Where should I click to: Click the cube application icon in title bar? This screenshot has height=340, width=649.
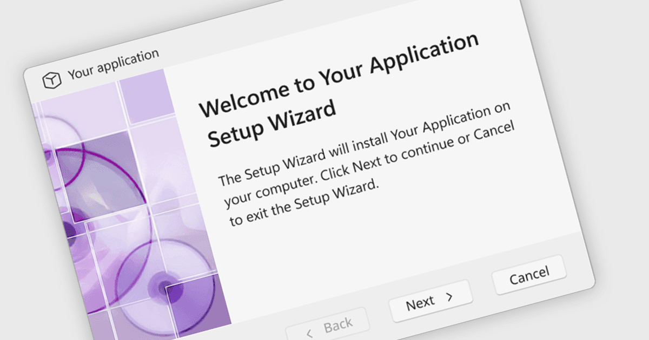51,80
